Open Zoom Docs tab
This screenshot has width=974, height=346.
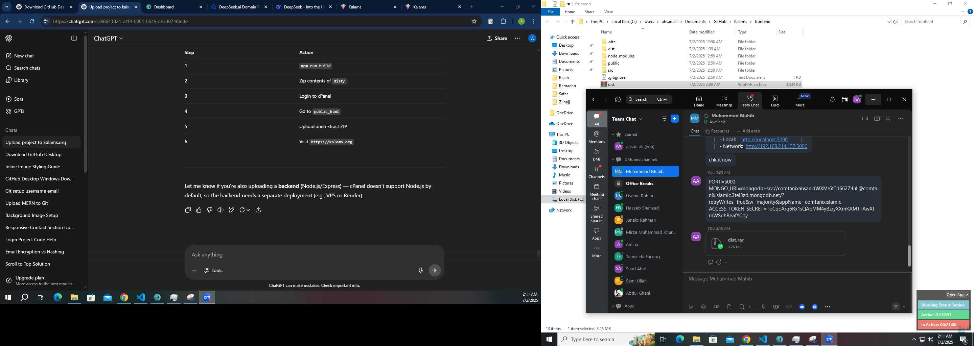(775, 101)
